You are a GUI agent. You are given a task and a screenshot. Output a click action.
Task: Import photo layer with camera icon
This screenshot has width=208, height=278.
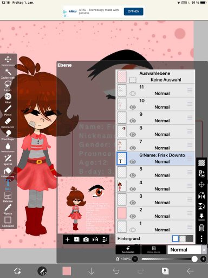pos(86,239)
